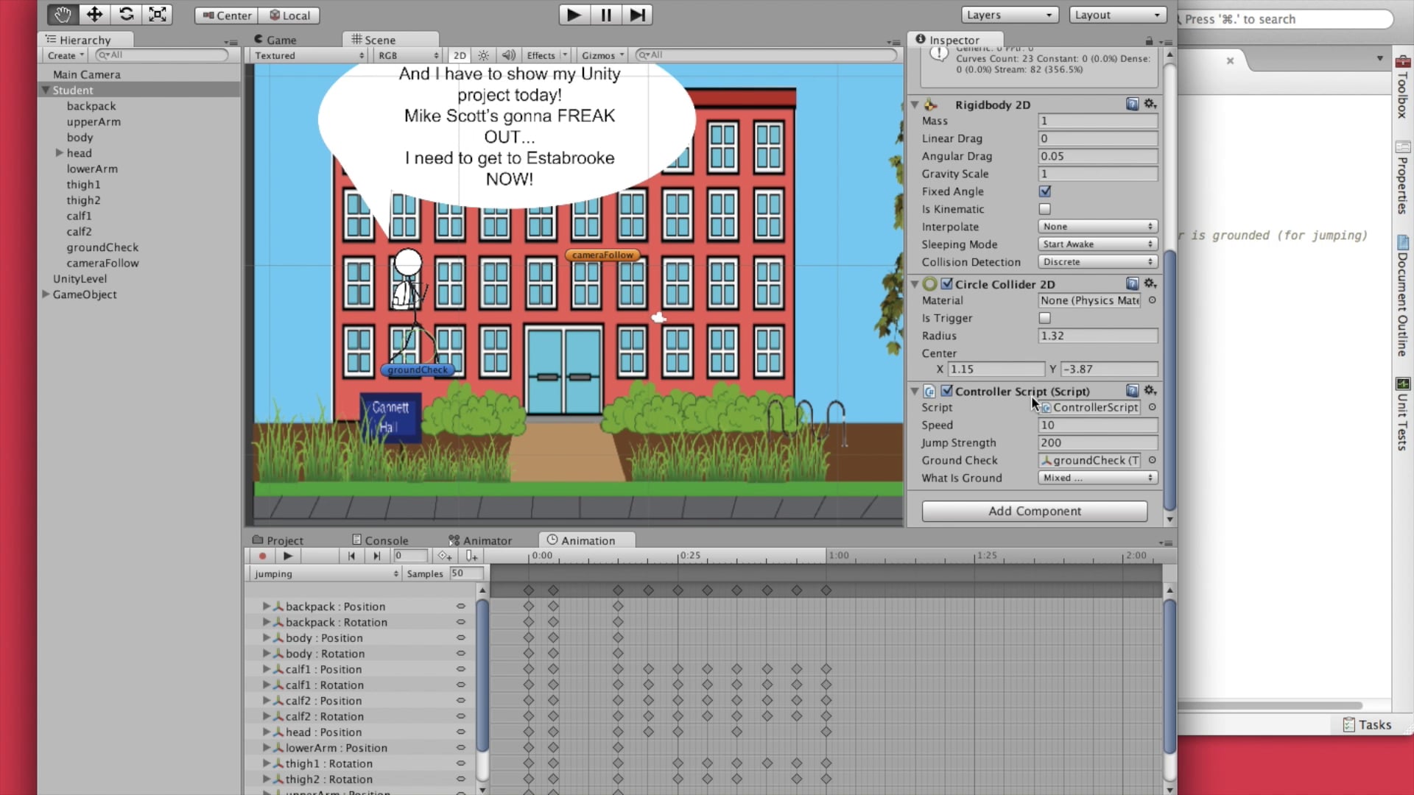Enable Is Kinematic checkbox
Screen dimensions: 1414x795
point(1045,209)
